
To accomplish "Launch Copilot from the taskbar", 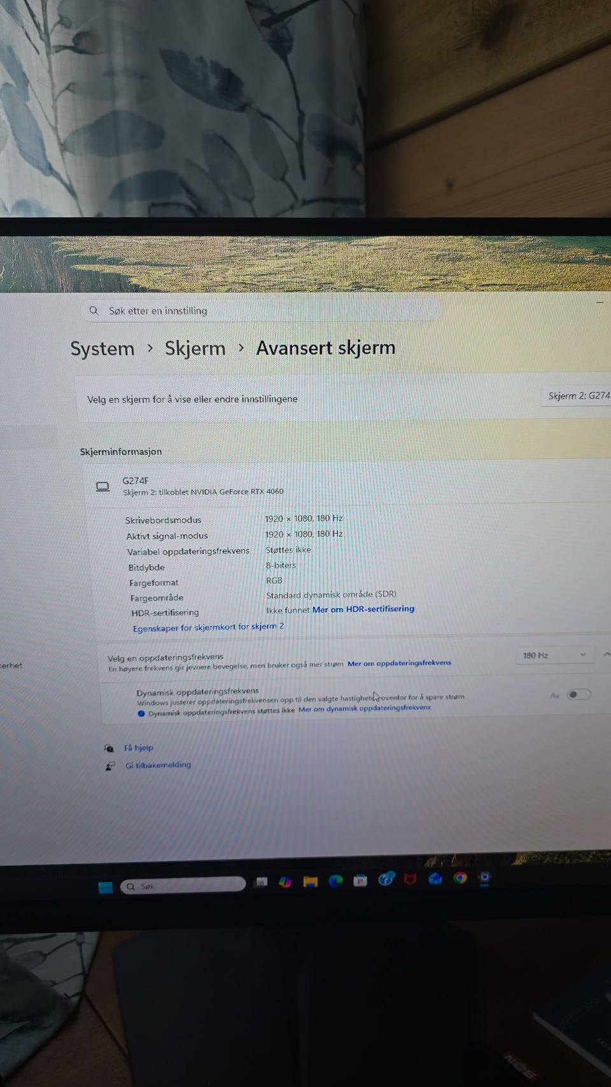I will click(285, 882).
